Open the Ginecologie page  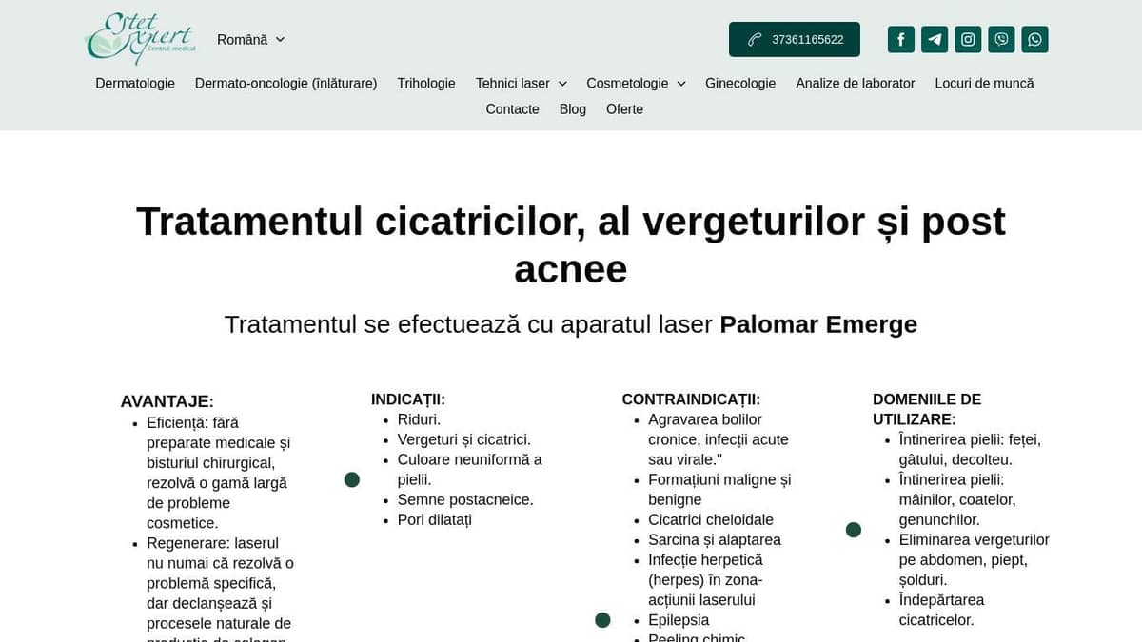pos(740,84)
